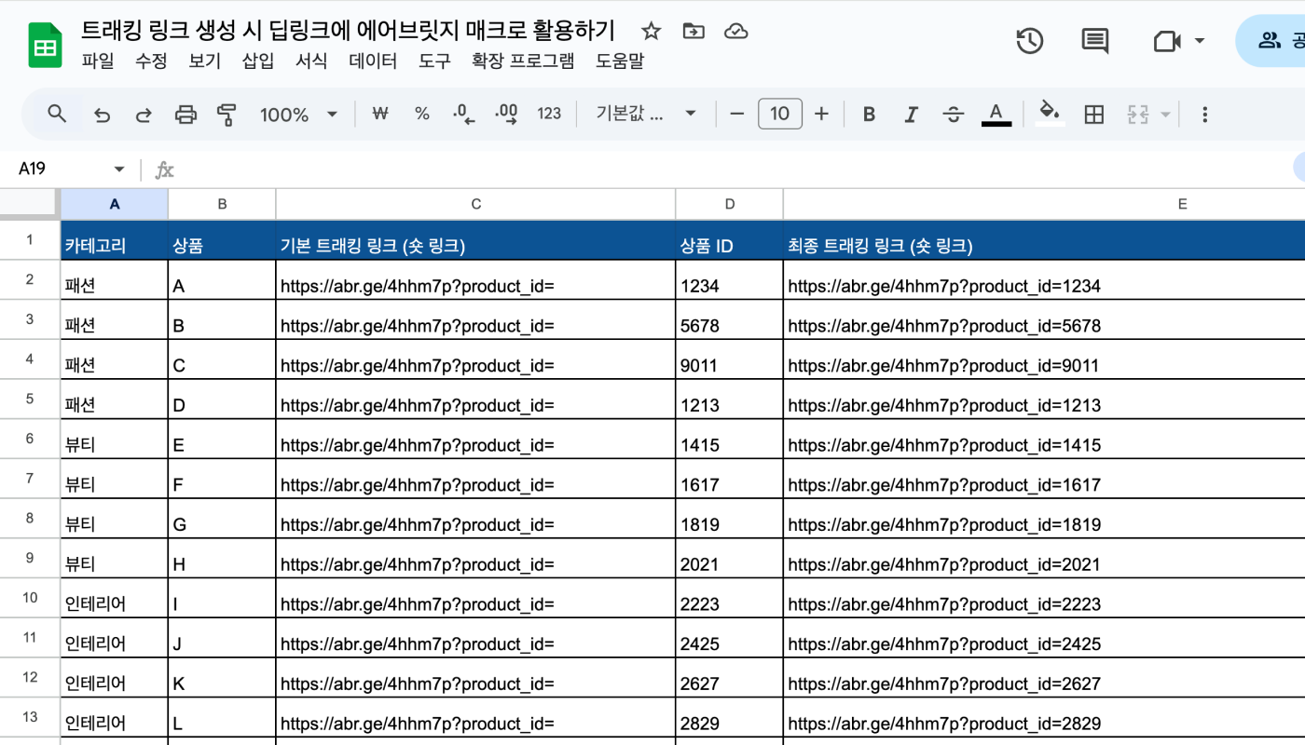Click the document title text

(348, 31)
